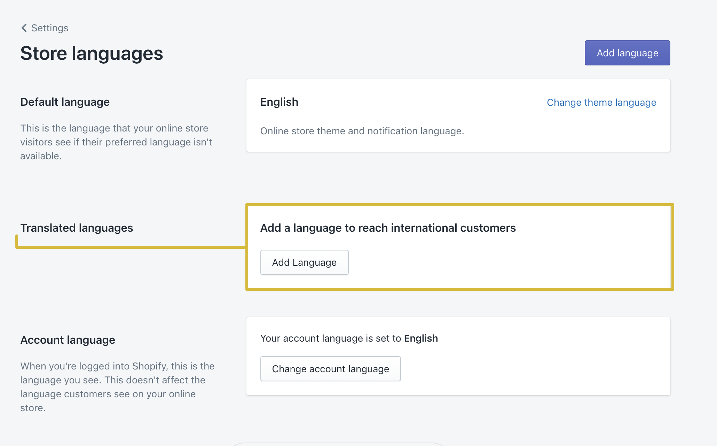
Task: Click the back chevron icon beside Settings
Action: pos(24,28)
